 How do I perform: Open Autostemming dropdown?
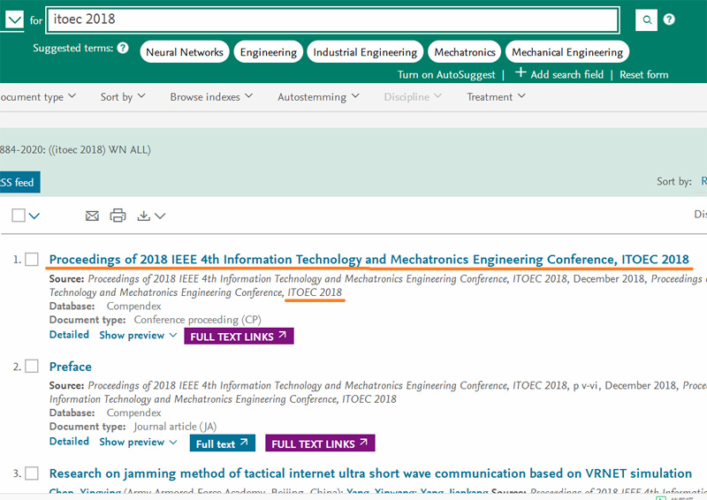318,97
